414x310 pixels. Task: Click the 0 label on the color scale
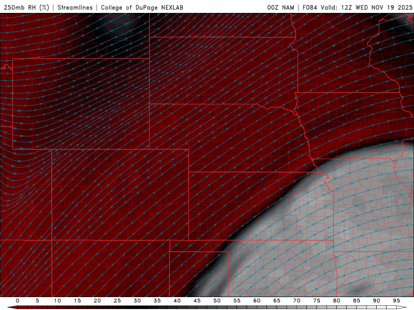tap(18, 301)
